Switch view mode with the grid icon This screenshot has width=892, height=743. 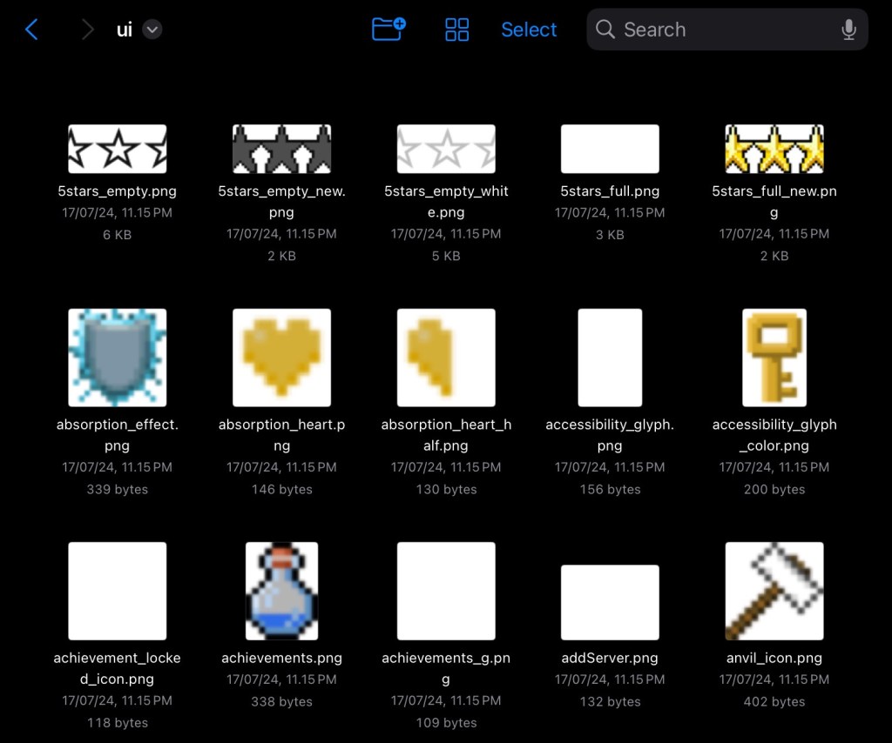pos(456,30)
